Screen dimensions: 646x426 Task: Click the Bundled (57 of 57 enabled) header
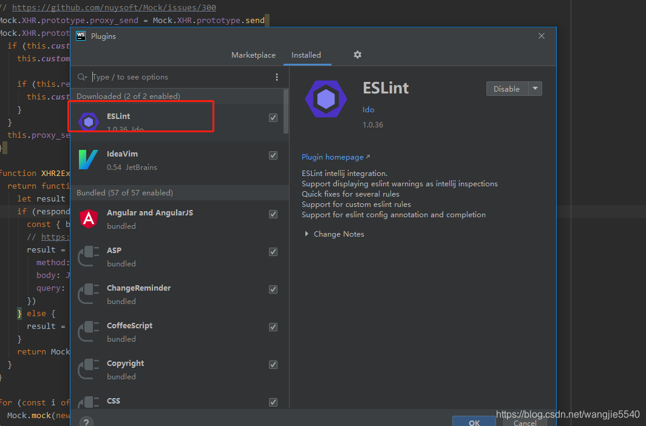coord(124,192)
